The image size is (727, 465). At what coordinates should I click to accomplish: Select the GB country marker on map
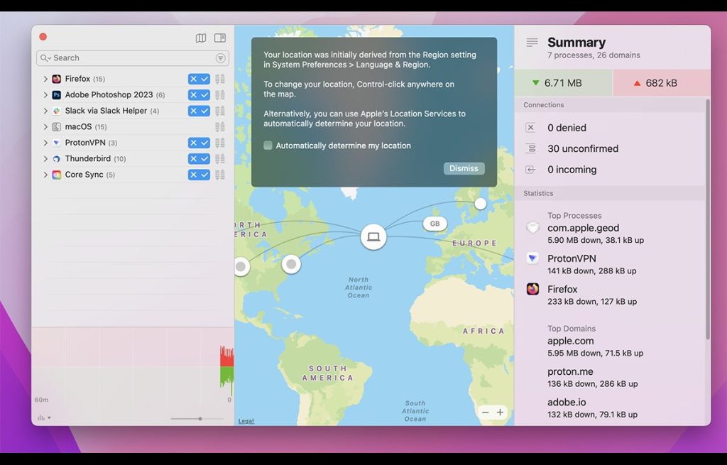[435, 224]
